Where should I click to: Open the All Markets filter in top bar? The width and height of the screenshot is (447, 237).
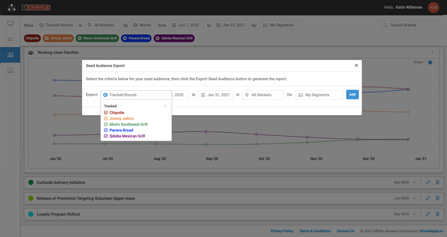[103, 25]
